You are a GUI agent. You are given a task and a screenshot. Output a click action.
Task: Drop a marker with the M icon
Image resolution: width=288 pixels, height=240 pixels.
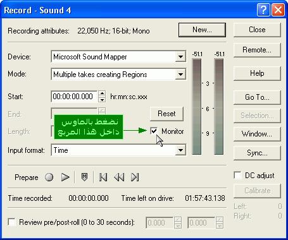click(x=84, y=177)
